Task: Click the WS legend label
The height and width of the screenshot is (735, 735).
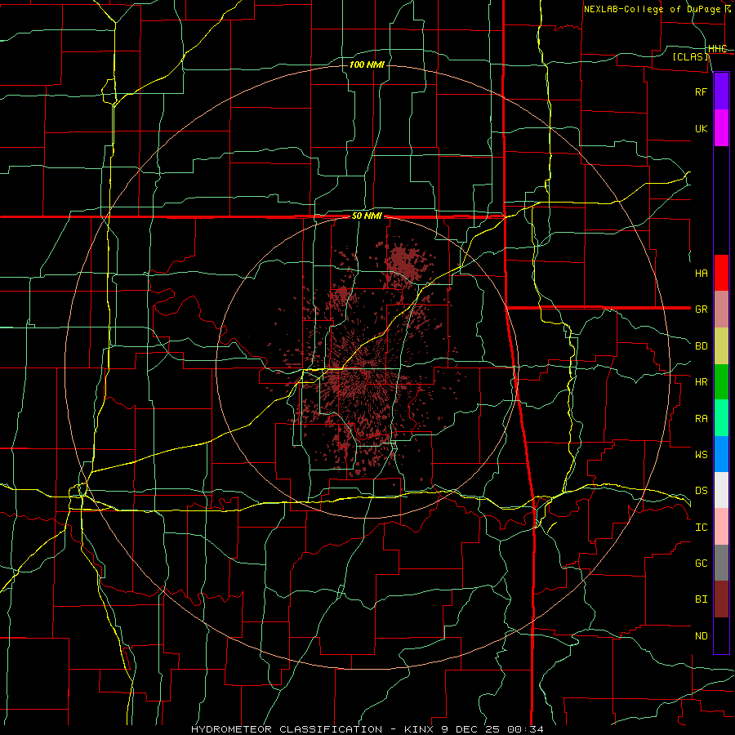Action: (x=702, y=454)
